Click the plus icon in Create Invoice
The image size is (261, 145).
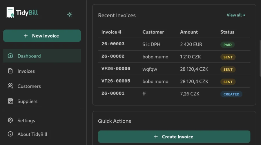click(156, 137)
